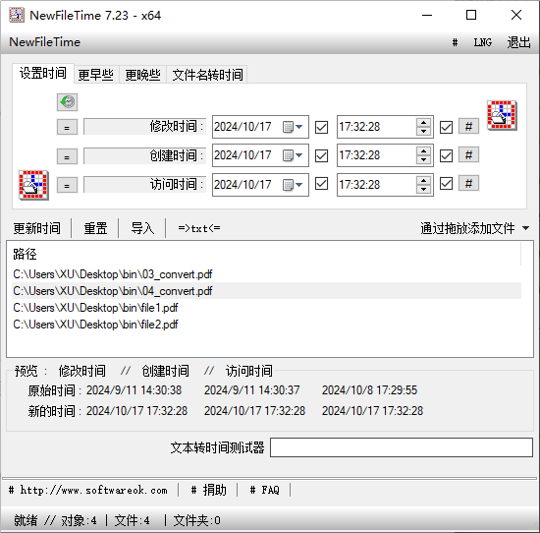Decrease the 创建时间 time with down spinner
This screenshot has width=540, height=533.
pyautogui.click(x=423, y=159)
